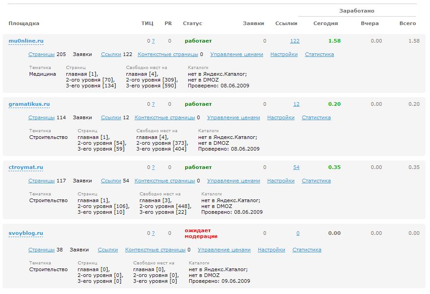Click the ТИЦ question mark for mu0nline.ru
Screen dimensions: 430x294
tap(153, 41)
